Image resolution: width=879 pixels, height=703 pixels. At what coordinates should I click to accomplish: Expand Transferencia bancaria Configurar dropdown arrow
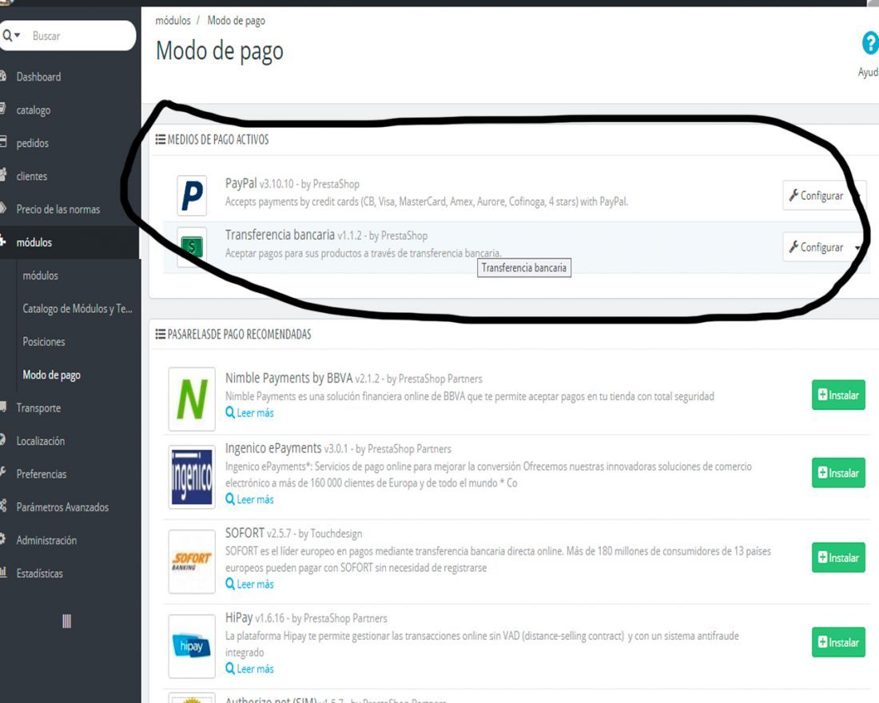coord(857,247)
